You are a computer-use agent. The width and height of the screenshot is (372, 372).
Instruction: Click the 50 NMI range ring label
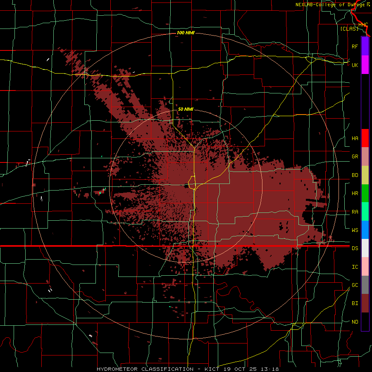pyautogui.click(x=186, y=110)
